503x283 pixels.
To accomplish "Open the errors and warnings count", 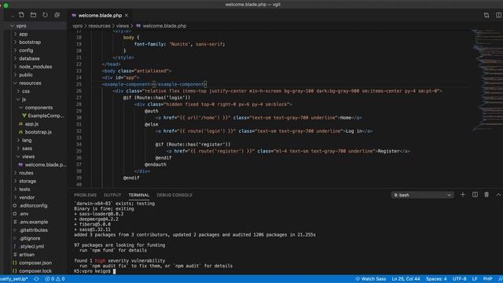I will tap(55, 279).
